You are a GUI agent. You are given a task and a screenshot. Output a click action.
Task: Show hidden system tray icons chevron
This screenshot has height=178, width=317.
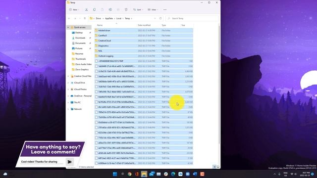pos(274,174)
